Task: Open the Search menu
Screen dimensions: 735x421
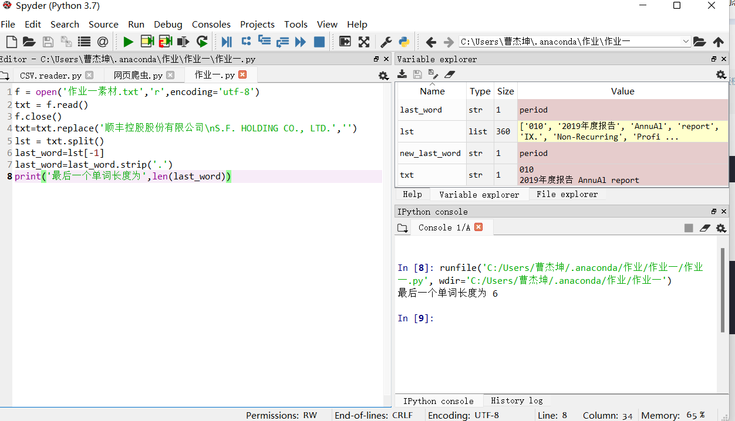Action: [x=65, y=24]
